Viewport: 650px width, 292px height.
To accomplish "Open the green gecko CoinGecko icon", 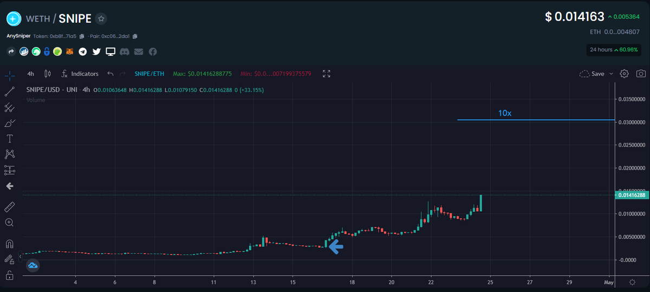I will coord(57,52).
